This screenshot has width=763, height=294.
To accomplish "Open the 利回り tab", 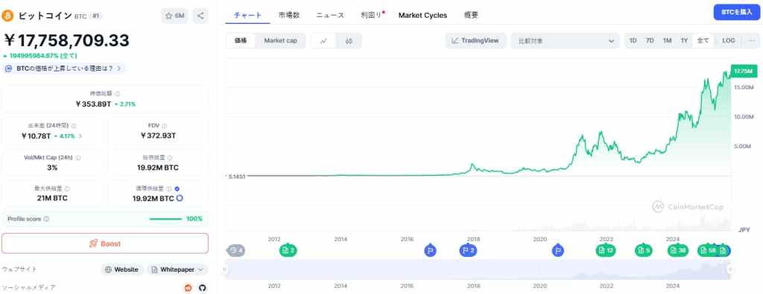I will coord(371,15).
